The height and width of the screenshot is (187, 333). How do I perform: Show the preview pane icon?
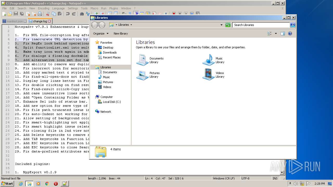click(x=283, y=34)
